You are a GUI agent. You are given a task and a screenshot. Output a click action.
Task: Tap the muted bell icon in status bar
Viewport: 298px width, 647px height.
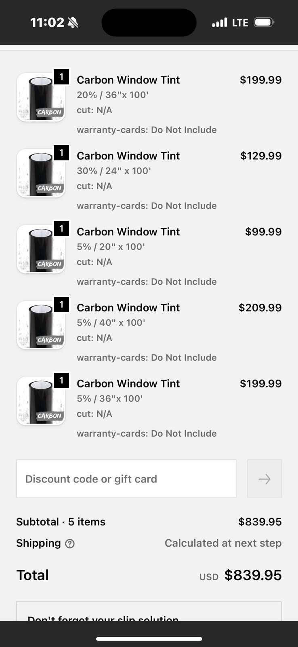[73, 23]
